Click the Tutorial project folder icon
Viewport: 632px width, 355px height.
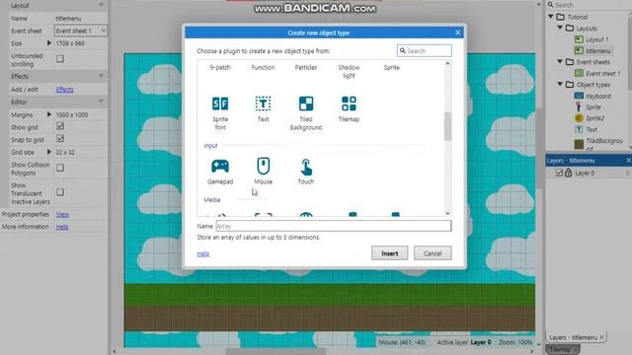(x=561, y=17)
